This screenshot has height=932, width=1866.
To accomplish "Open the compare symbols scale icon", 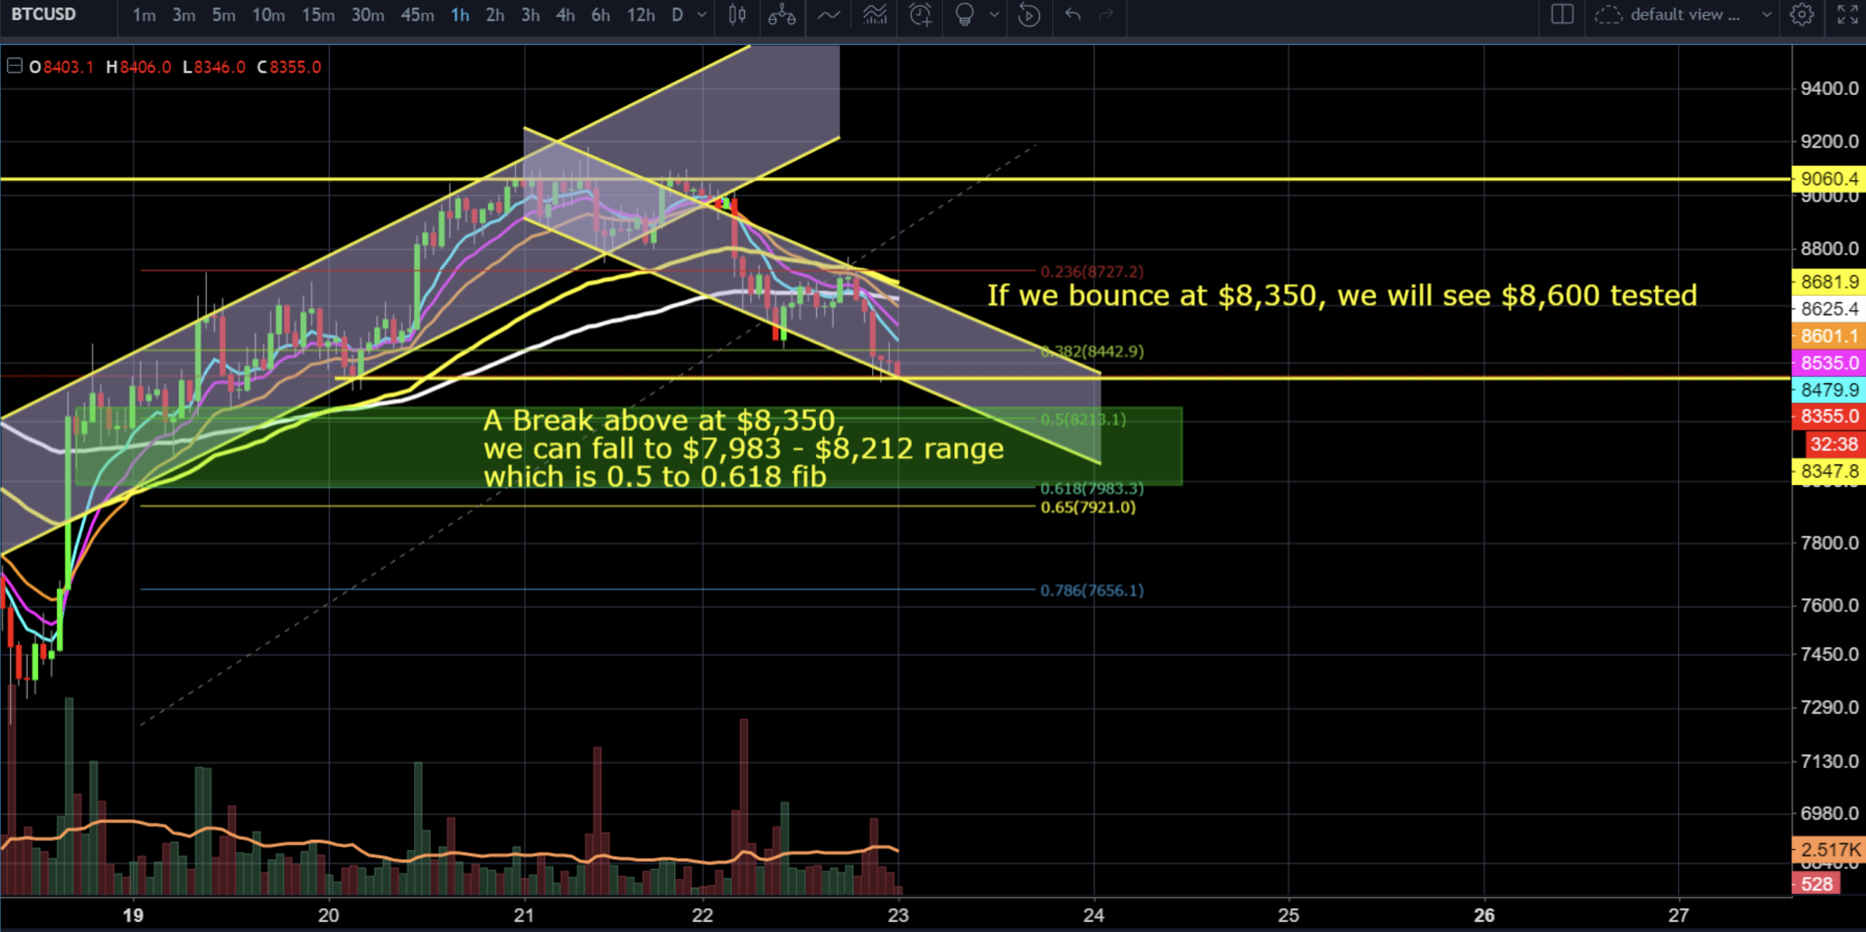I will click(782, 15).
